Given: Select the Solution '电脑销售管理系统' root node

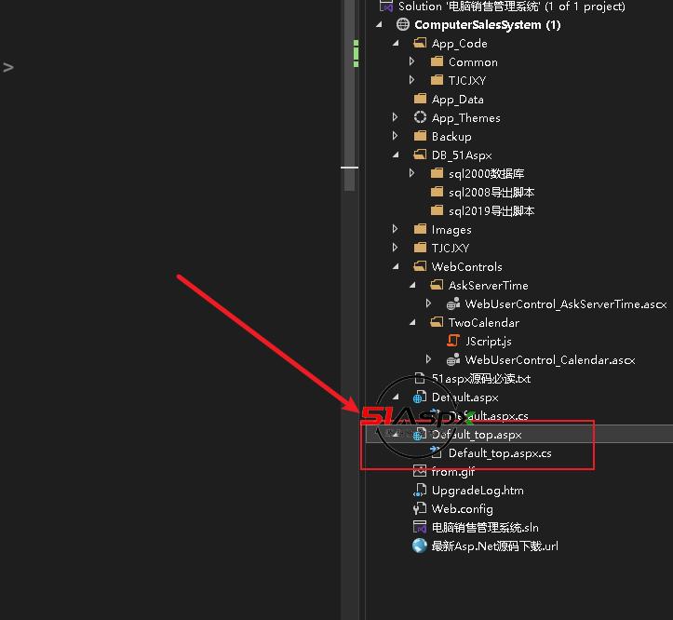Looking at the screenshot, I should tap(512, 6).
